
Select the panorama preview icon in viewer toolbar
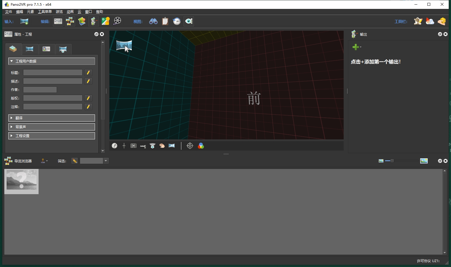click(x=172, y=146)
